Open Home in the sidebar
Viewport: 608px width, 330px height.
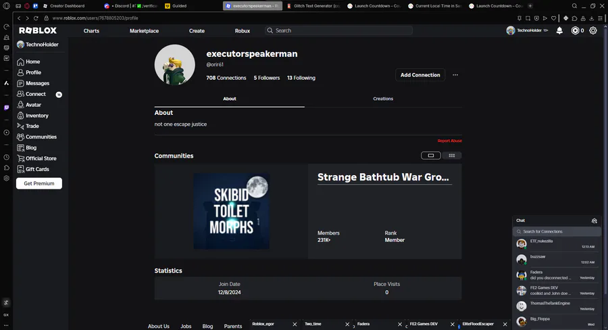(x=28, y=62)
